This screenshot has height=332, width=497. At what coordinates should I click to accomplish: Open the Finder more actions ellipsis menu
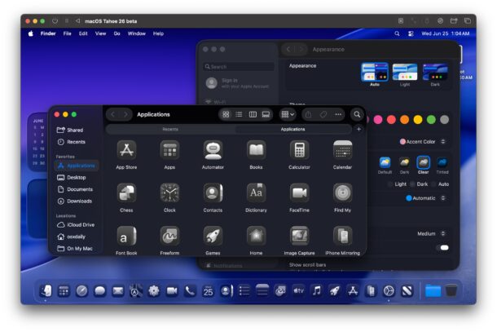(338, 114)
